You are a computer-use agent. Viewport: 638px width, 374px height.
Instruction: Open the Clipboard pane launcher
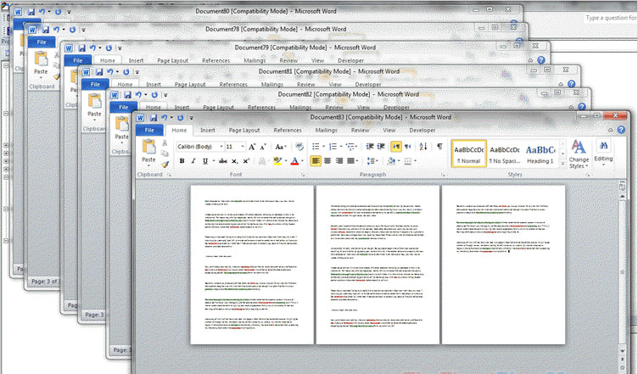tap(170, 175)
